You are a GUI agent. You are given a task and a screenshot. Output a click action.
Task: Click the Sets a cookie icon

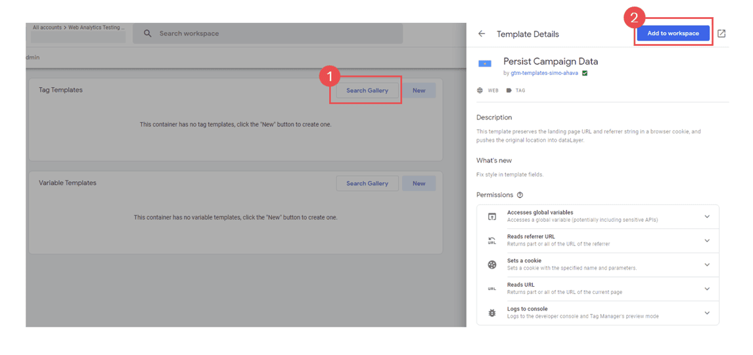491,264
